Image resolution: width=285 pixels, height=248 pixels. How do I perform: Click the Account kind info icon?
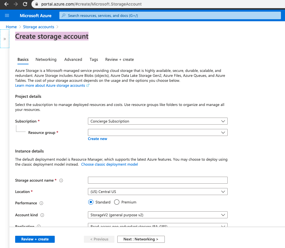42,215
